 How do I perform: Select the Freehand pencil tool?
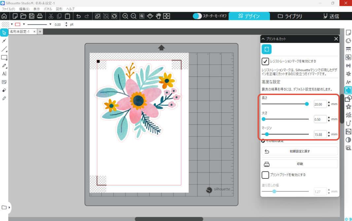[4, 66]
